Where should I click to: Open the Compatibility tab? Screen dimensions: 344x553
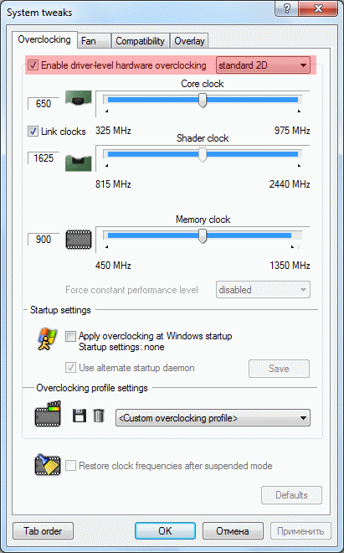(141, 41)
